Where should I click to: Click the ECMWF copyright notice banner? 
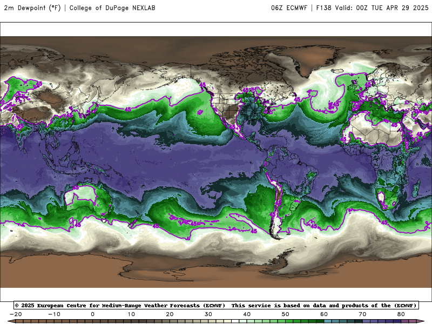click(217, 305)
